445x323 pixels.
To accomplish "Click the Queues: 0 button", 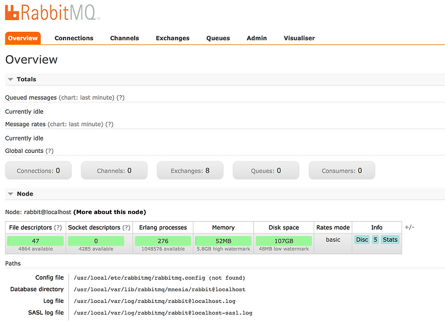I will pyautogui.click(x=266, y=171).
